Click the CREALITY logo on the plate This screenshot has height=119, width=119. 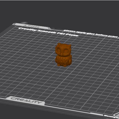coord(26,100)
